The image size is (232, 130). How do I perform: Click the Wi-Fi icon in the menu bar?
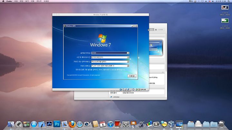pos(202,1)
